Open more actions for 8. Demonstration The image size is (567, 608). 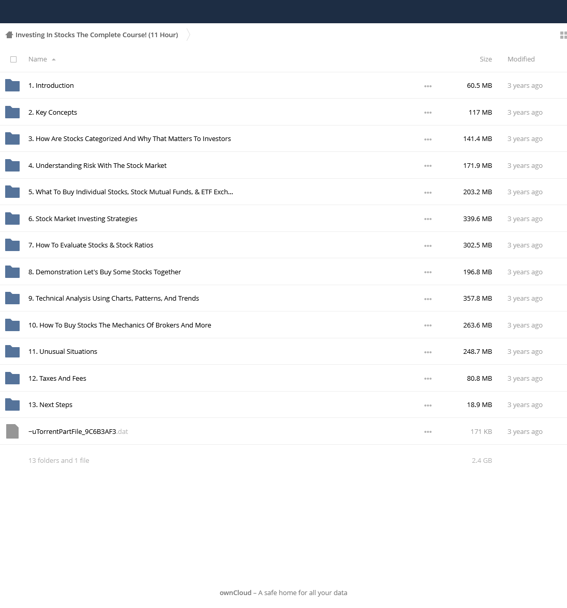pyautogui.click(x=427, y=272)
